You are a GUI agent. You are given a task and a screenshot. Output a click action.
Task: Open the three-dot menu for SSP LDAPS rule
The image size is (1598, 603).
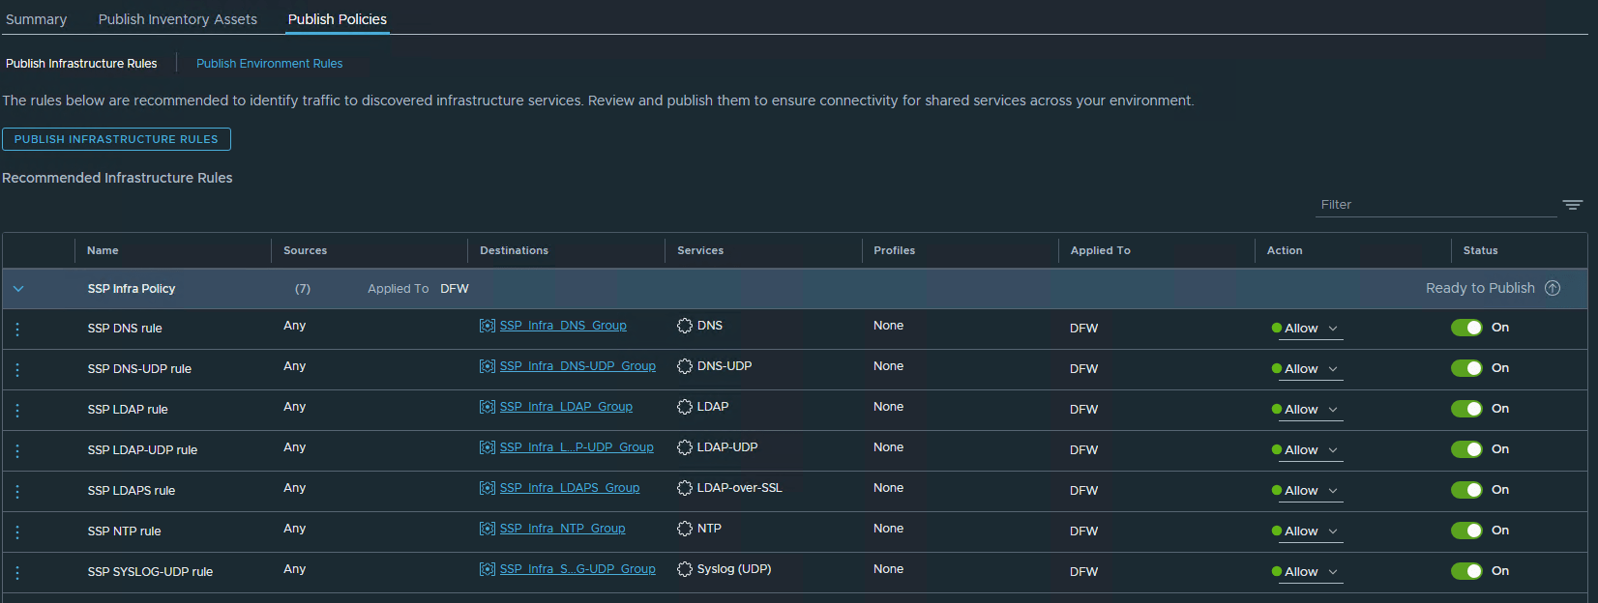(17, 492)
